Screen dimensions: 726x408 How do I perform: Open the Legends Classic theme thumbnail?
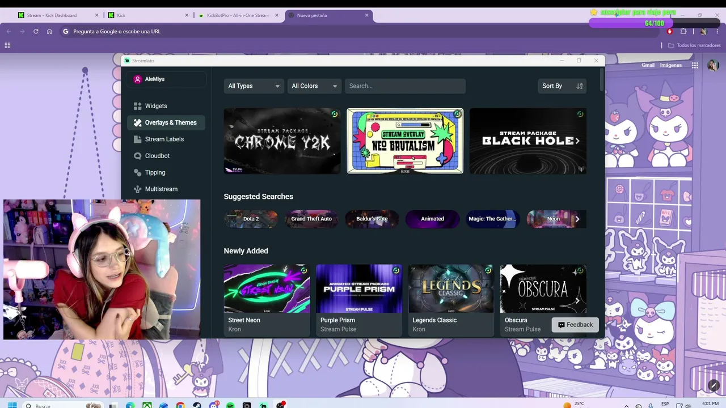pyautogui.click(x=451, y=288)
